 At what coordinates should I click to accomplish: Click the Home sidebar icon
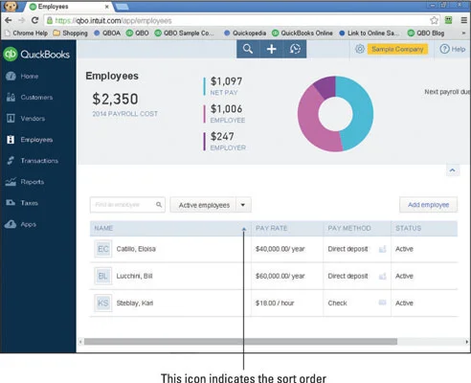point(11,77)
